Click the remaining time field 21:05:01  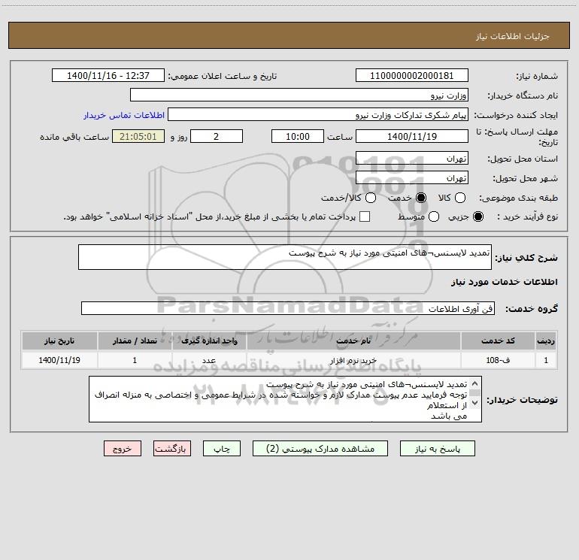tap(138, 136)
